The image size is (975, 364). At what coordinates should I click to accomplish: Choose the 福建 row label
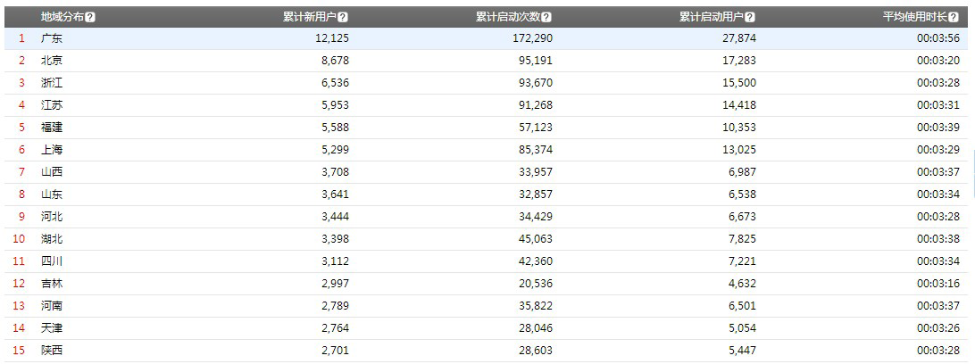(52, 128)
